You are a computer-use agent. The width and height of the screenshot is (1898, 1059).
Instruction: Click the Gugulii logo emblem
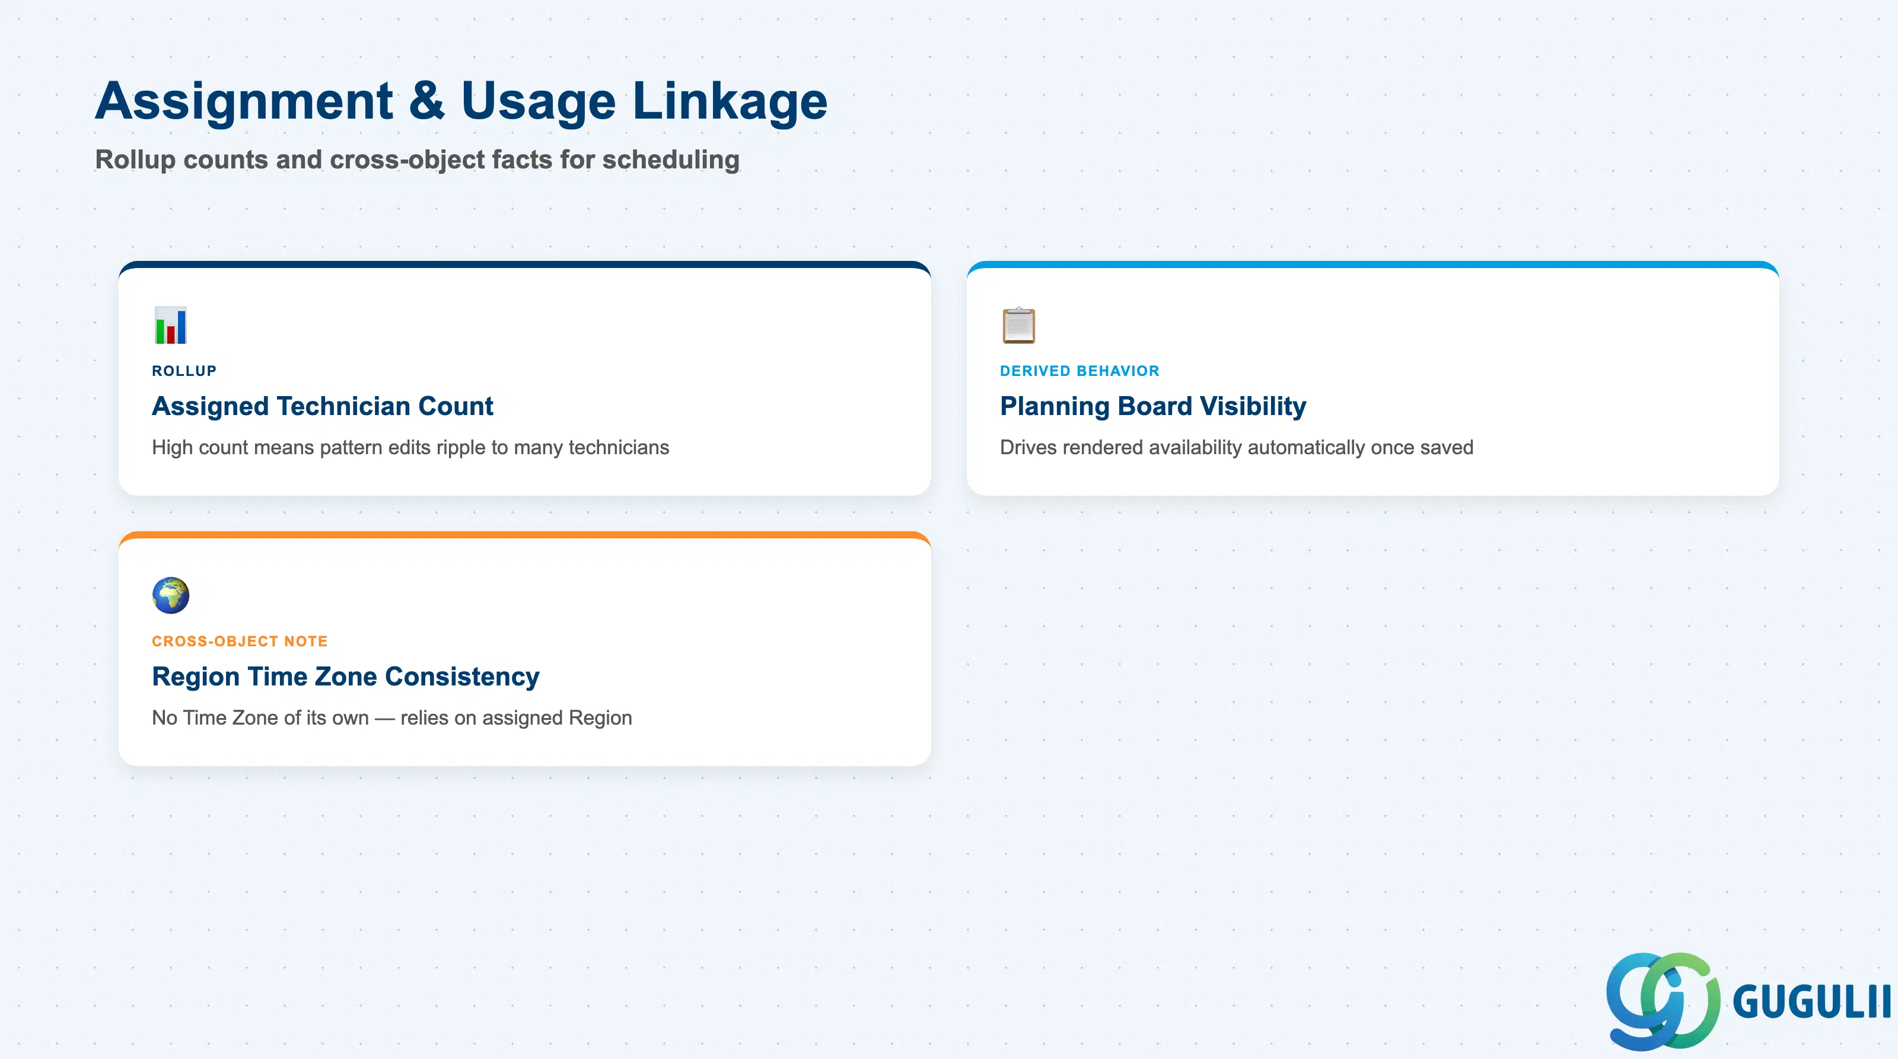point(1663,1001)
